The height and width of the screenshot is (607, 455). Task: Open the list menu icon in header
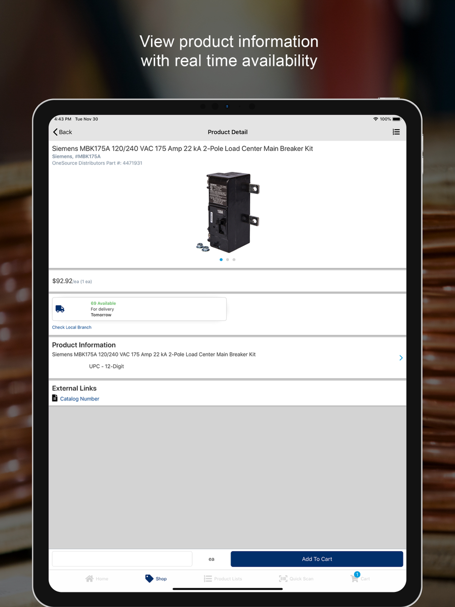[x=396, y=132]
